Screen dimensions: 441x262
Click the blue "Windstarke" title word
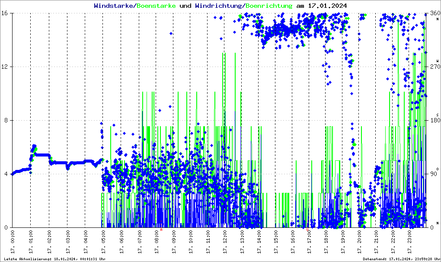click(114, 6)
